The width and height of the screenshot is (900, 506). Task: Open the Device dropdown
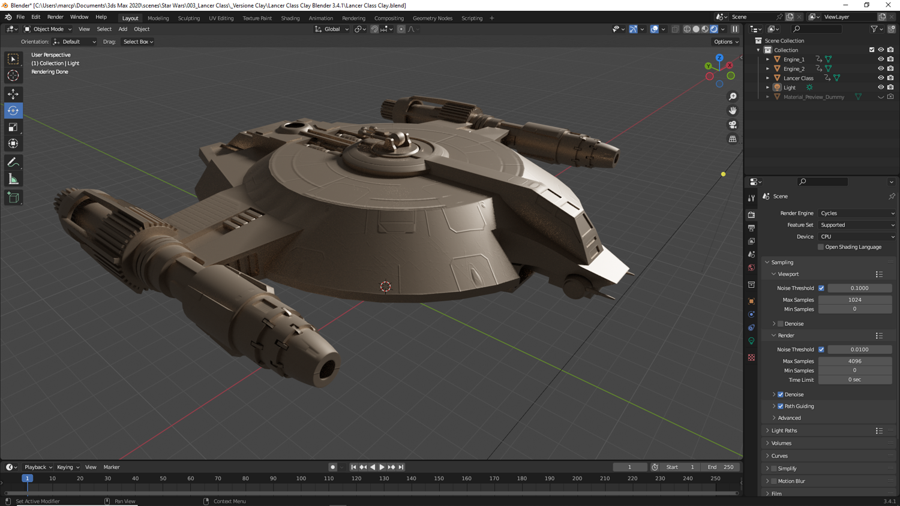pos(857,237)
